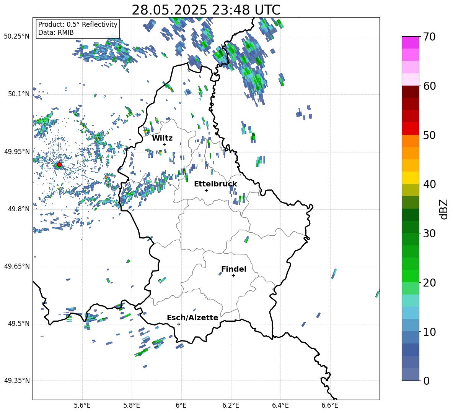Image resolution: width=453 pixels, height=413 pixels.
Task: Click the Wiltz station cross marker
Action: (x=164, y=144)
